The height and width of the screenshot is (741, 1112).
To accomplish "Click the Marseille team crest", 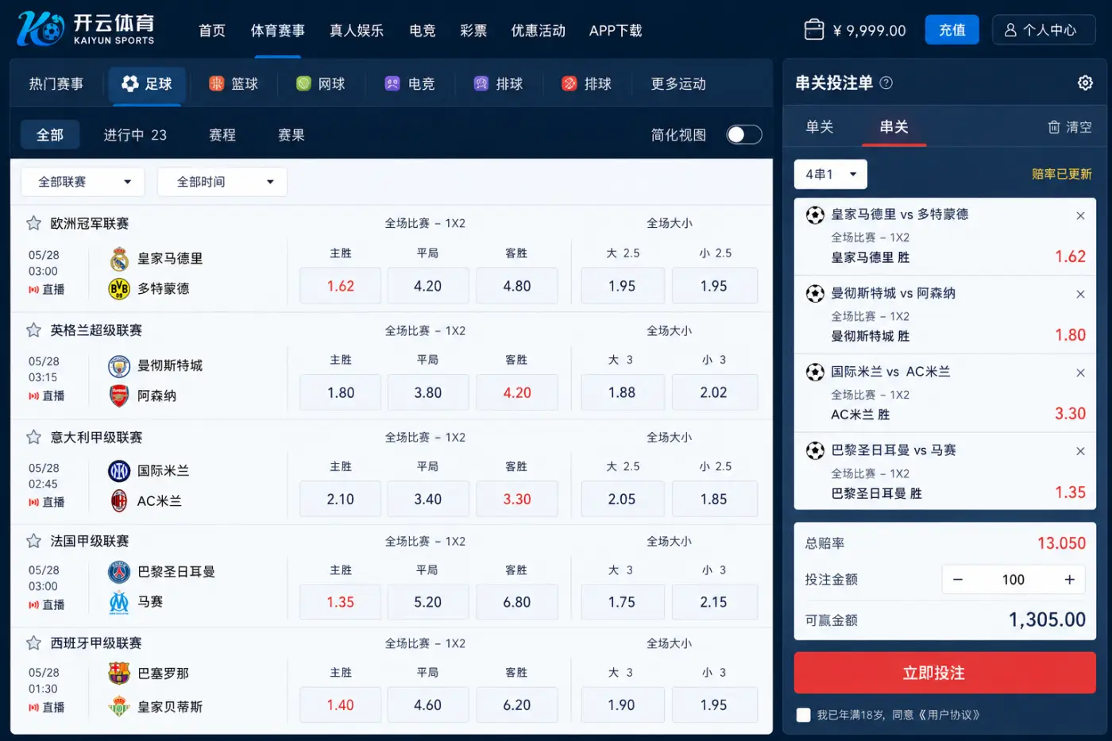I will (x=119, y=602).
